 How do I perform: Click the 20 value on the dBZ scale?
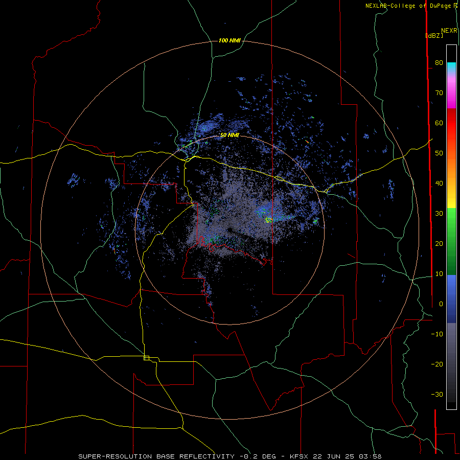coord(439,244)
